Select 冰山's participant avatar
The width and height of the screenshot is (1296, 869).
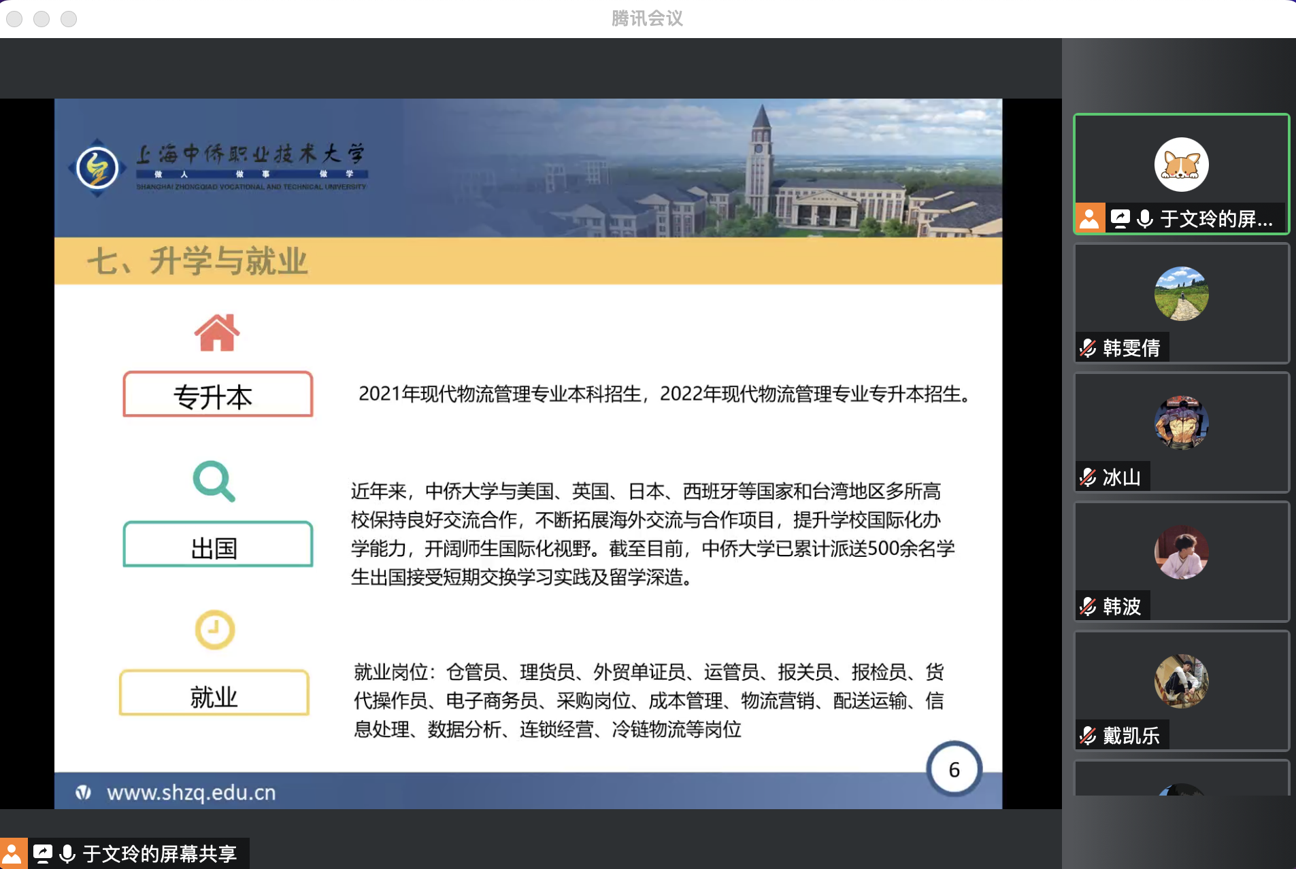tap(1181, 422)
